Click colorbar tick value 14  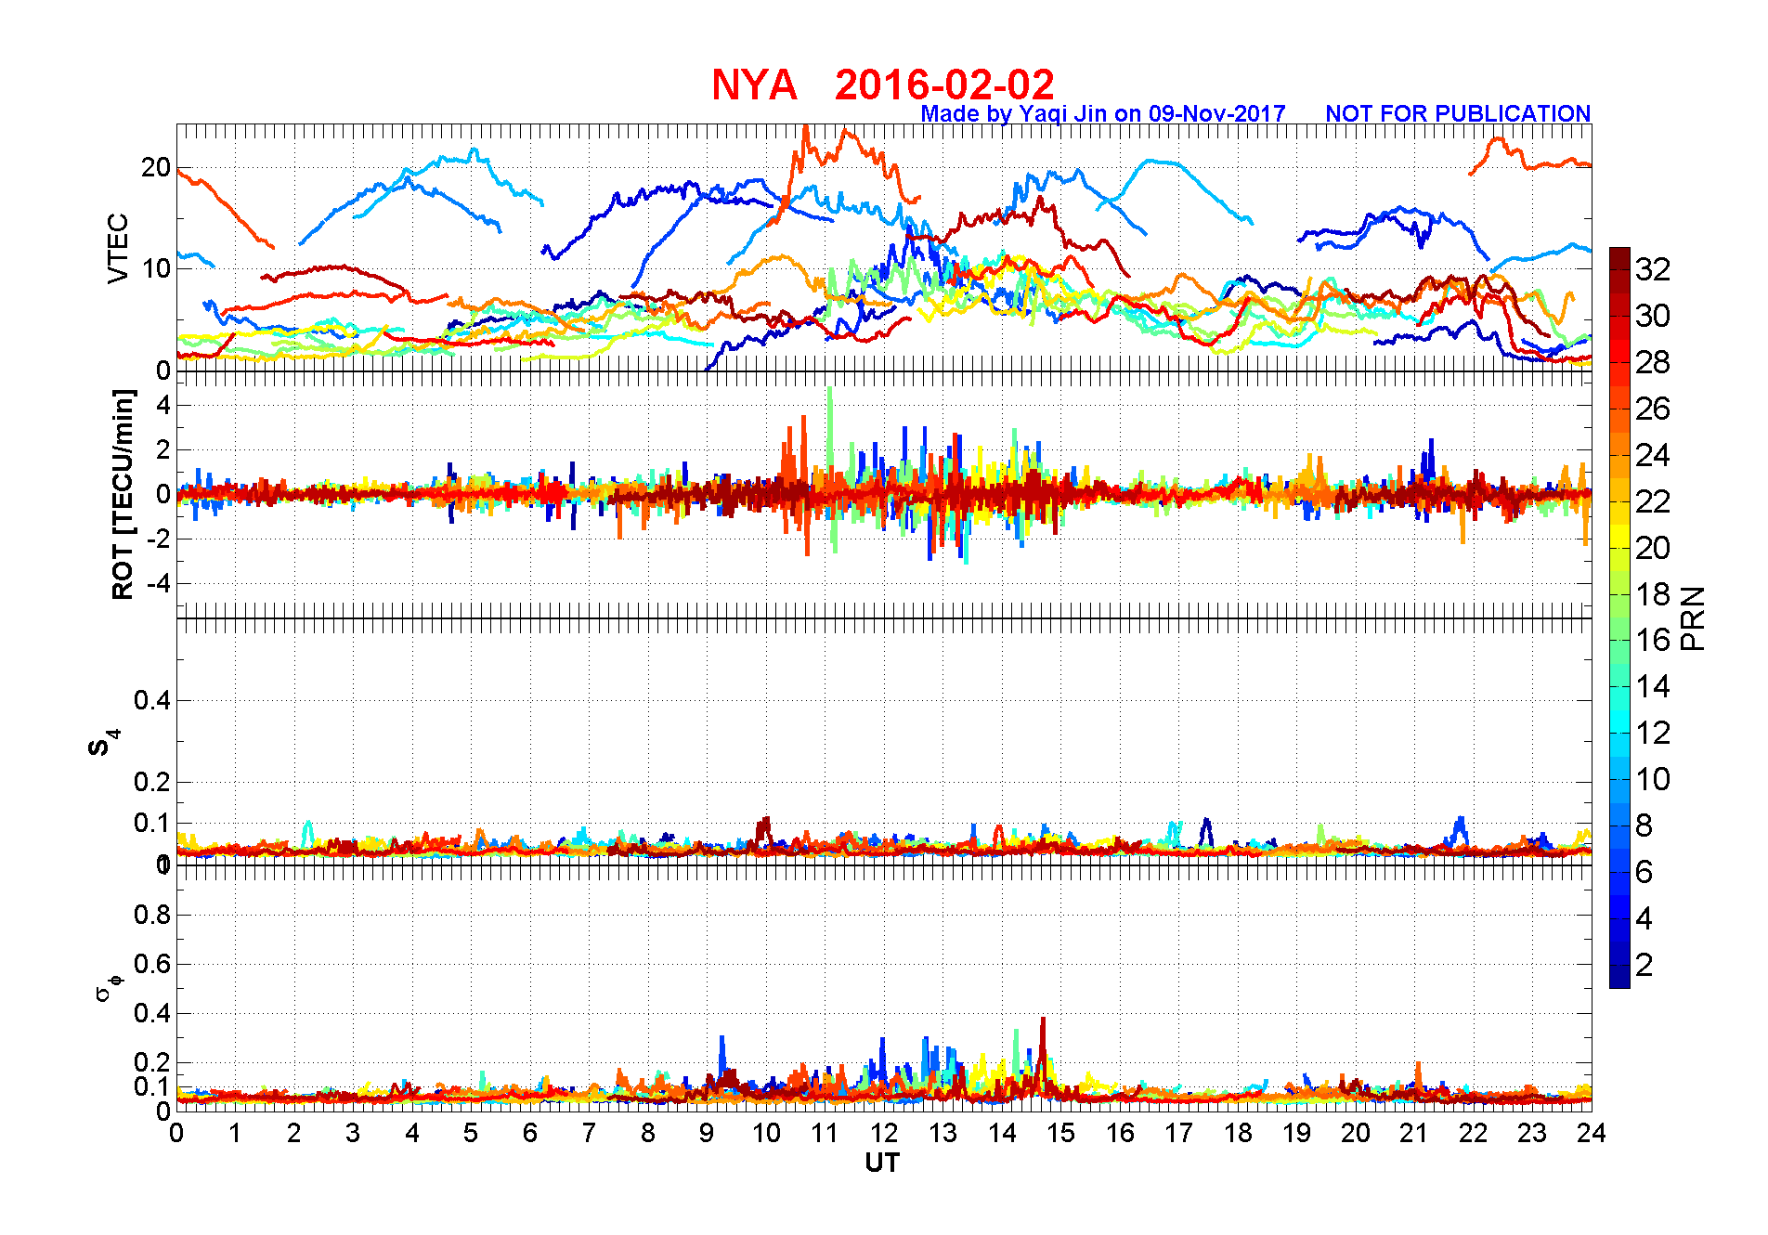[x=1653, y=686]
